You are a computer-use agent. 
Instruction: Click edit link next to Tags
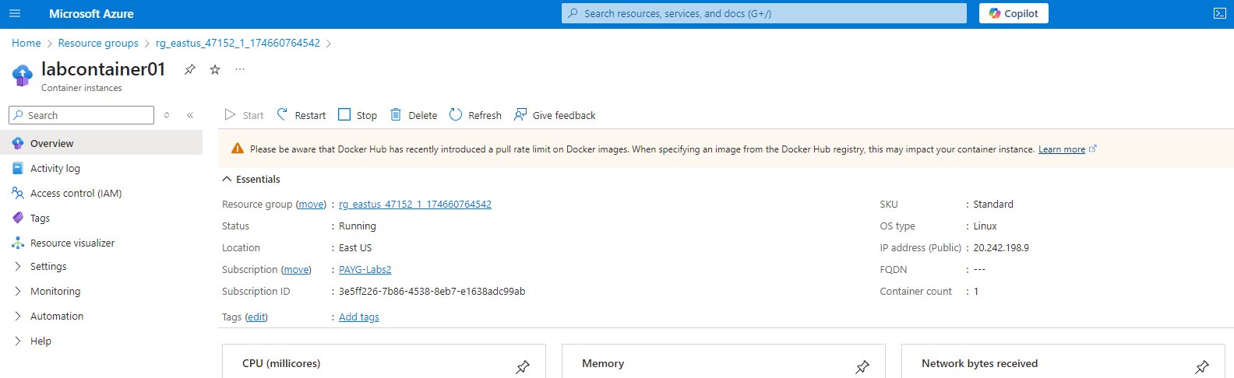[256, 317]
